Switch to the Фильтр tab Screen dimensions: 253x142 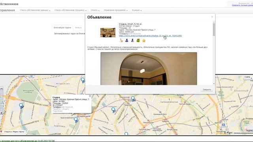(x=78, y=28)
